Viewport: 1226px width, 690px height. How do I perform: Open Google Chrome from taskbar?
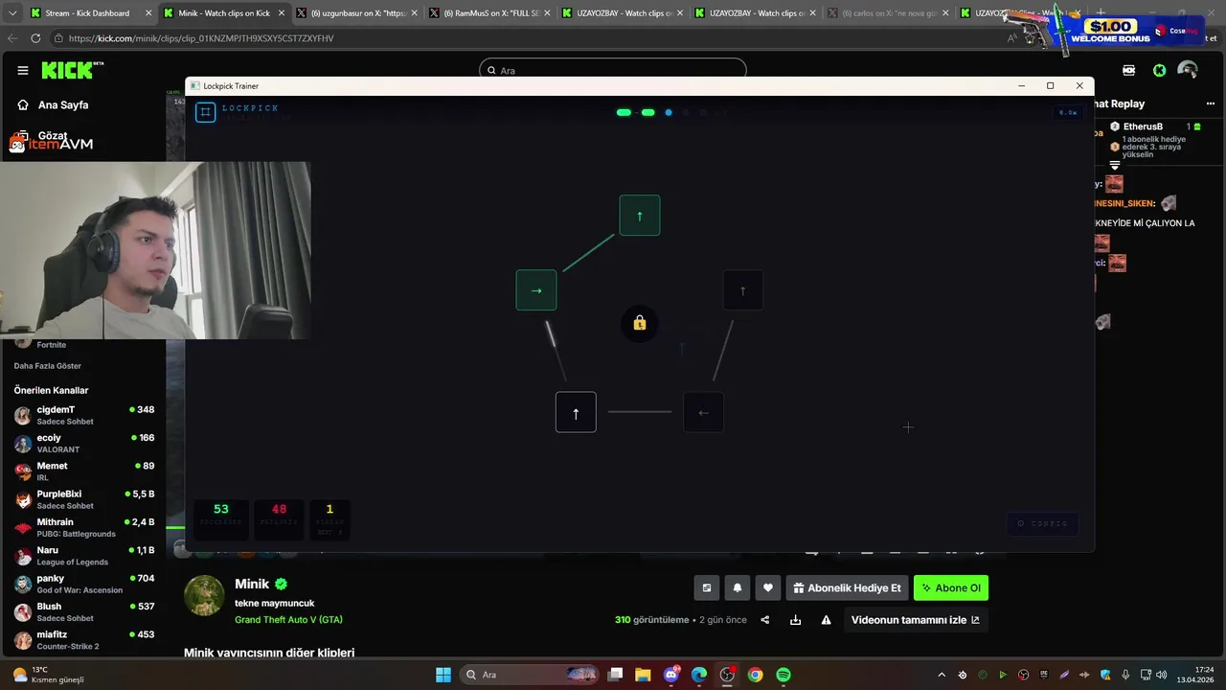[756, 675]
